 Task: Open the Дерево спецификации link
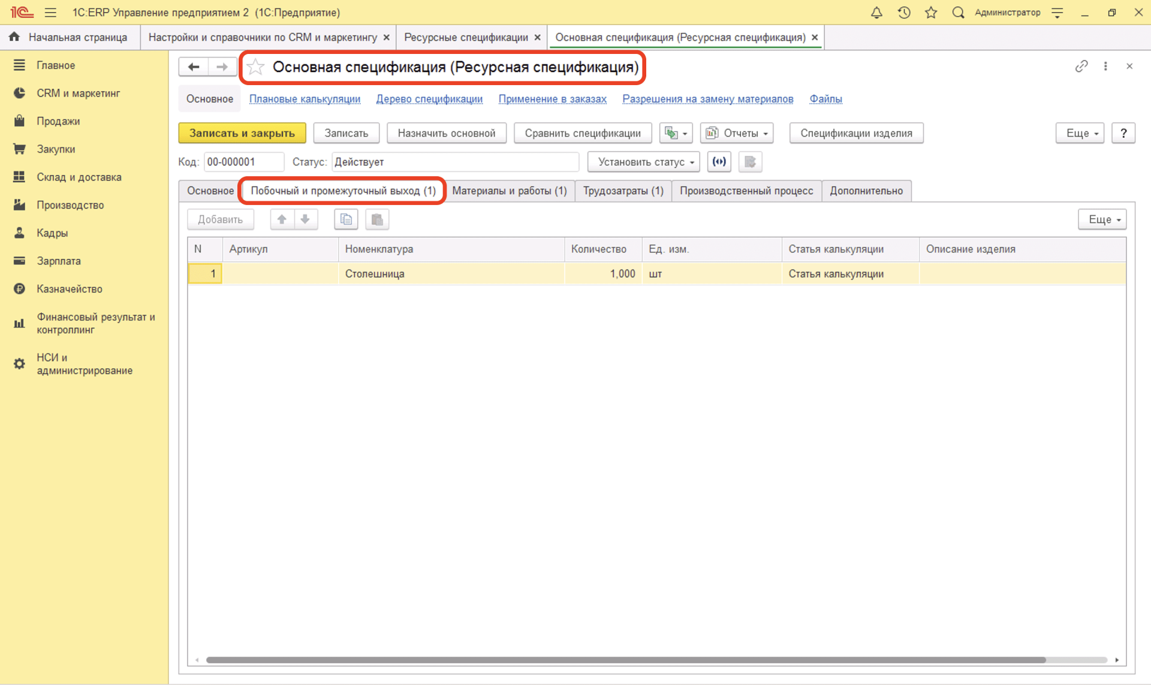[429, 99]
